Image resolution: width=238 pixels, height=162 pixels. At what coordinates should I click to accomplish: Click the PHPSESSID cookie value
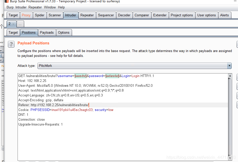click(72, 110)
